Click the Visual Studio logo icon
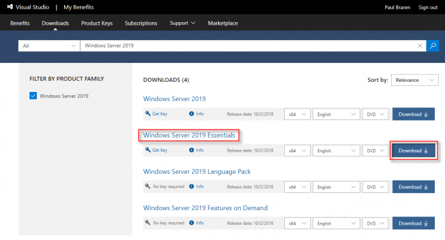The height and width of the screenshot is (240, 445). click(10, 7)
